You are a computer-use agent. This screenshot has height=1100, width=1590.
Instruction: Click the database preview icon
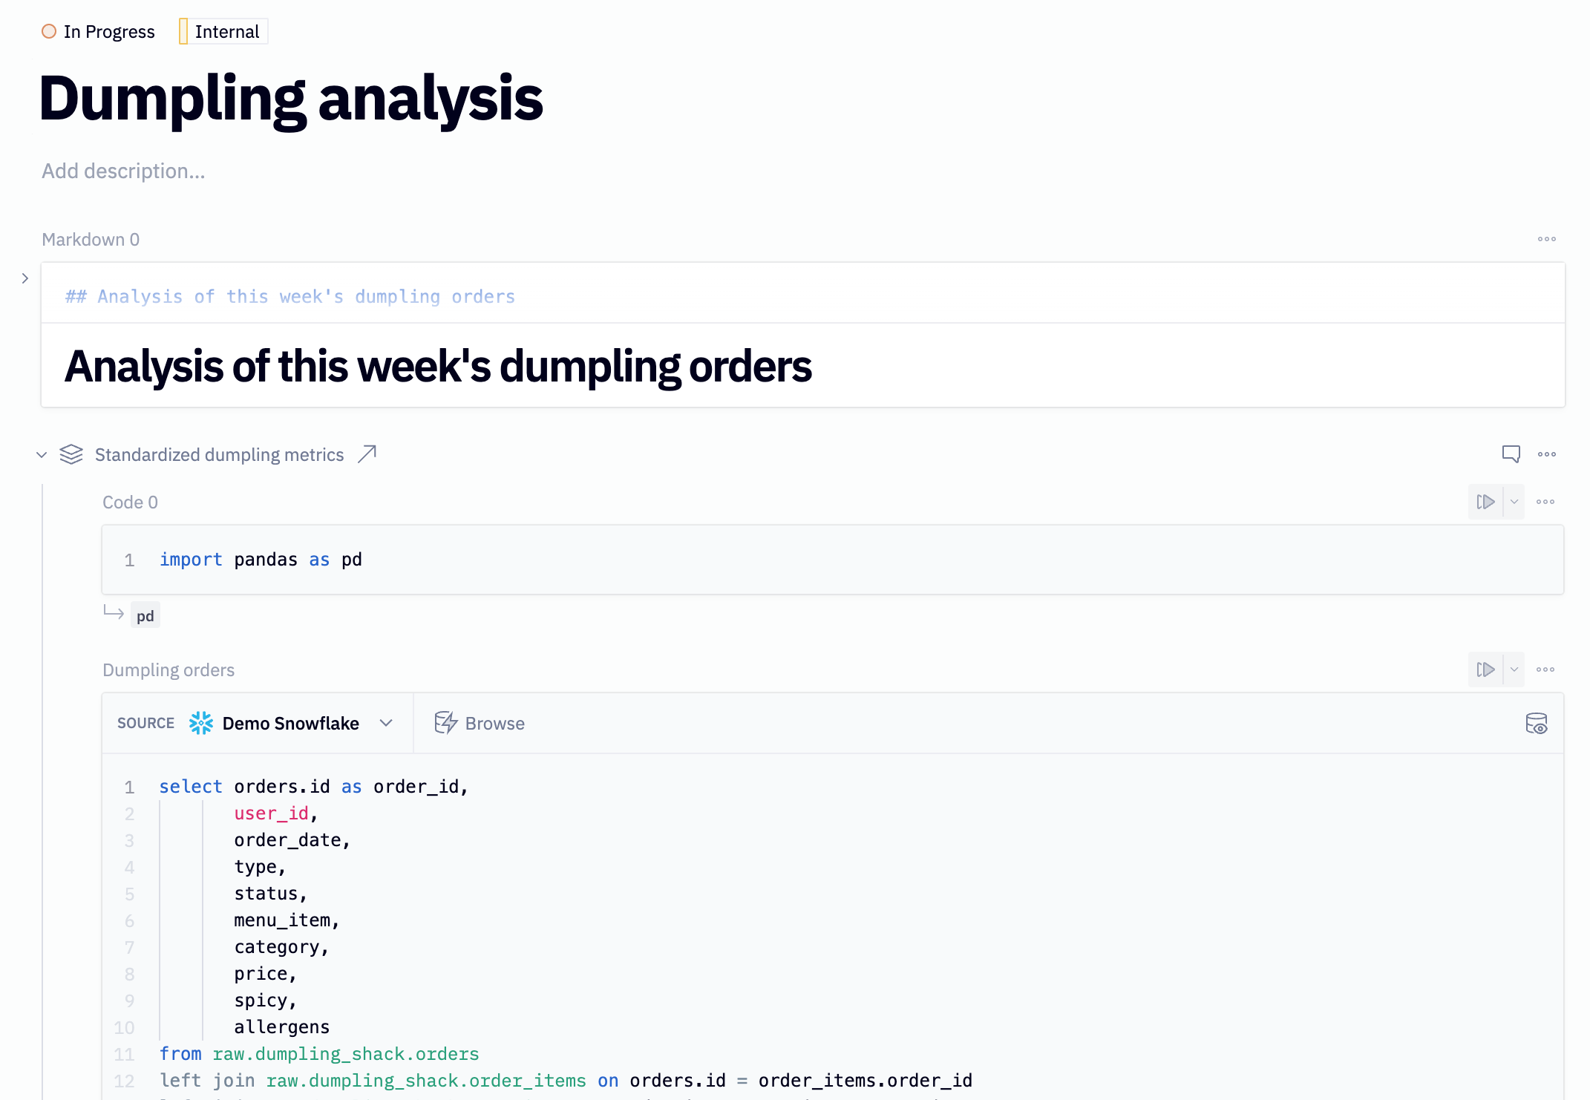pyautogui.click(x=1536, y=723)
